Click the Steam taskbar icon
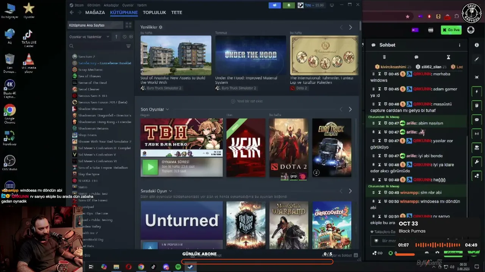485x272 pixels. (x=190, y=267)
